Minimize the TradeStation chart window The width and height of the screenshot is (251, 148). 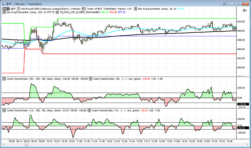coord(231,4)
